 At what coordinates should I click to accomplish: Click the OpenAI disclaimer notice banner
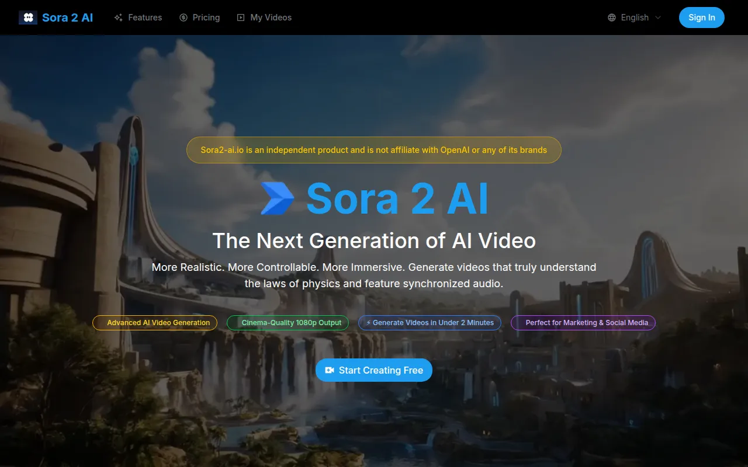click(373, 150)
